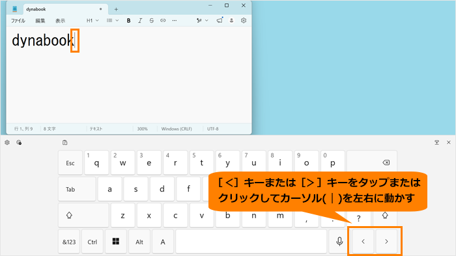Image resolution: width=456 pixels, height=256 pixels.
Task: Click the 8 文字 character count
Action: (50, 129)
